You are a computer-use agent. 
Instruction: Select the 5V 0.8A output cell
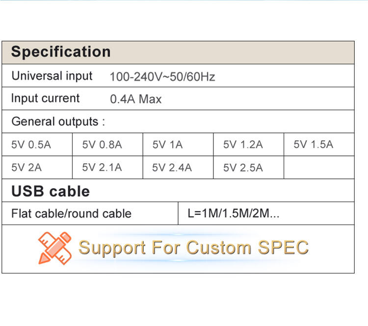(x=108, y=145)
